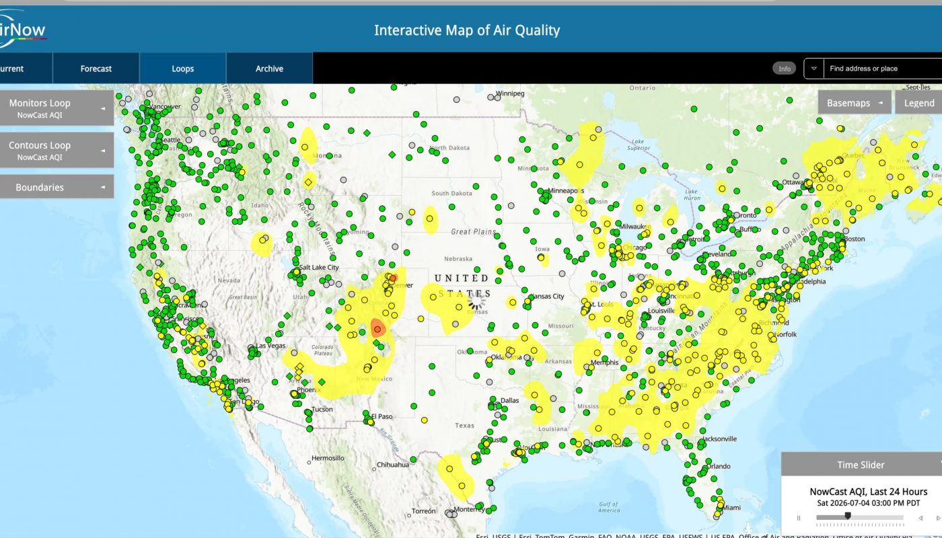Image resolution: width=942 pixels, height=538 pixels.
Task: Open the Legend panel
Action: 918,103
